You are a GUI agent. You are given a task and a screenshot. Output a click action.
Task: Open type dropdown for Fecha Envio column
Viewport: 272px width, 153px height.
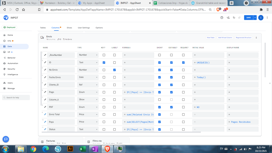pos(88,77)
